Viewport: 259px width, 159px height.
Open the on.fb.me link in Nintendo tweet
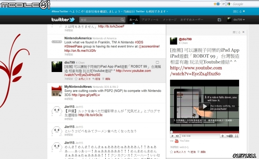tap(80, 51)
